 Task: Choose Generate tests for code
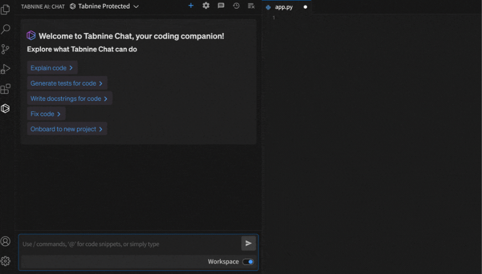tap(66, 83)
